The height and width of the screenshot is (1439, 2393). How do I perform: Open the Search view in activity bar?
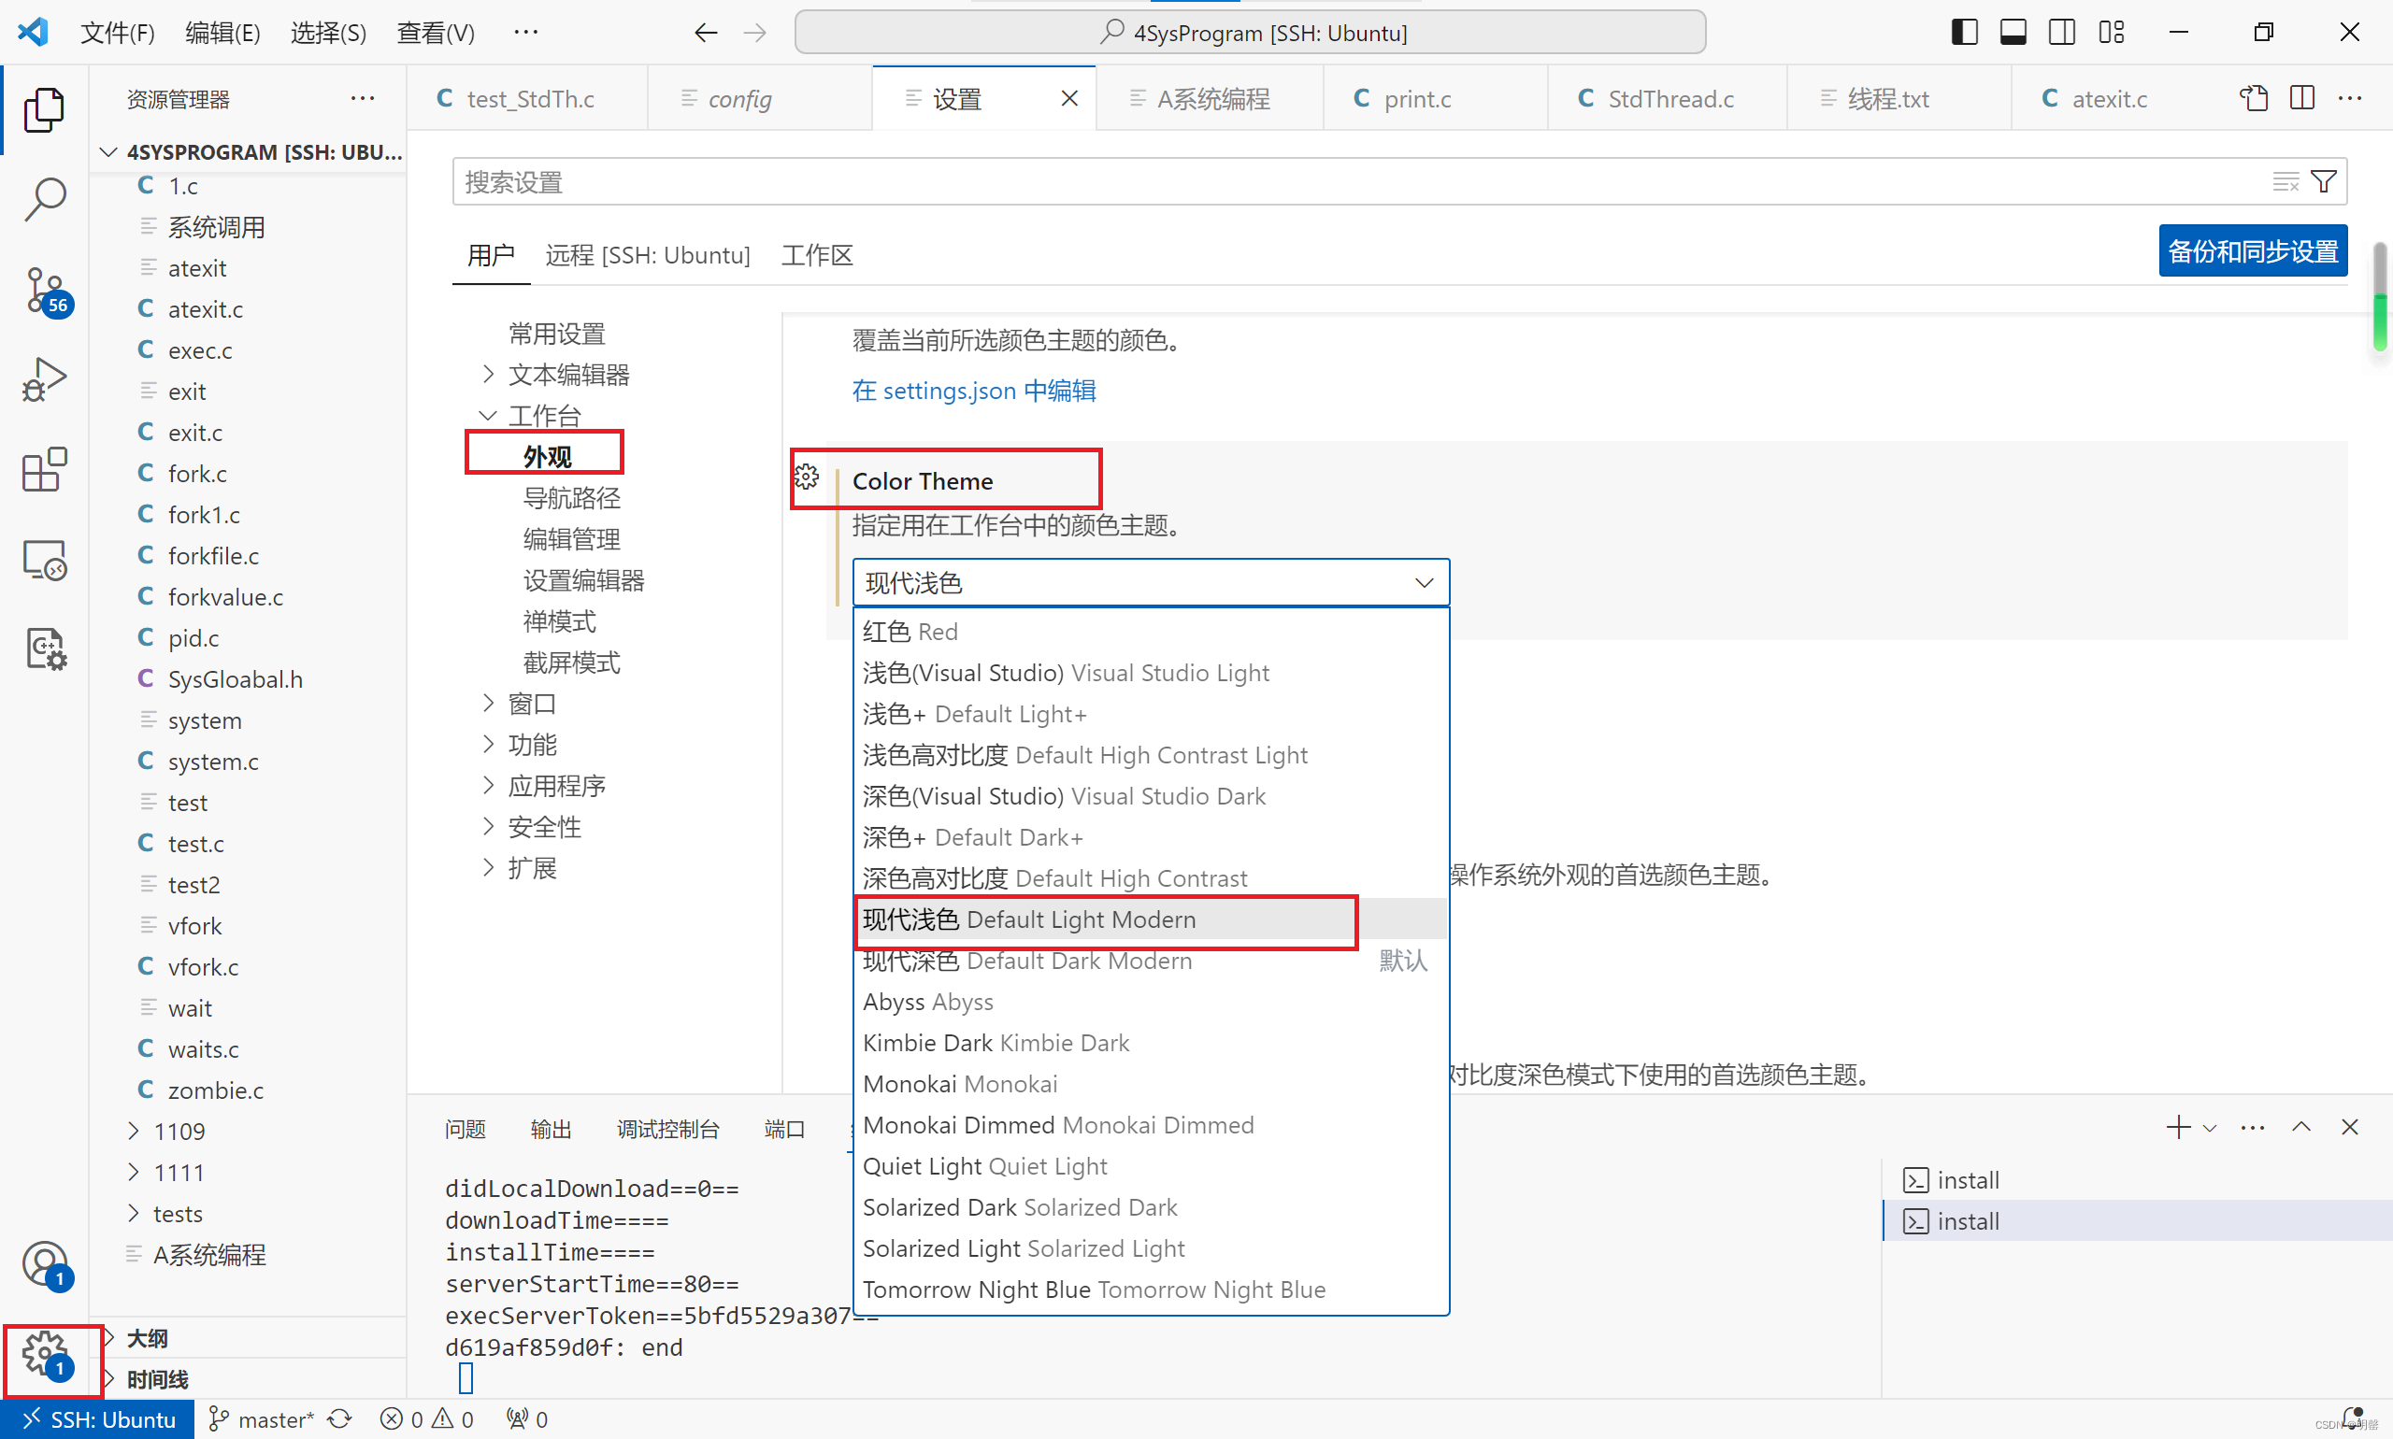coord(45,198)
